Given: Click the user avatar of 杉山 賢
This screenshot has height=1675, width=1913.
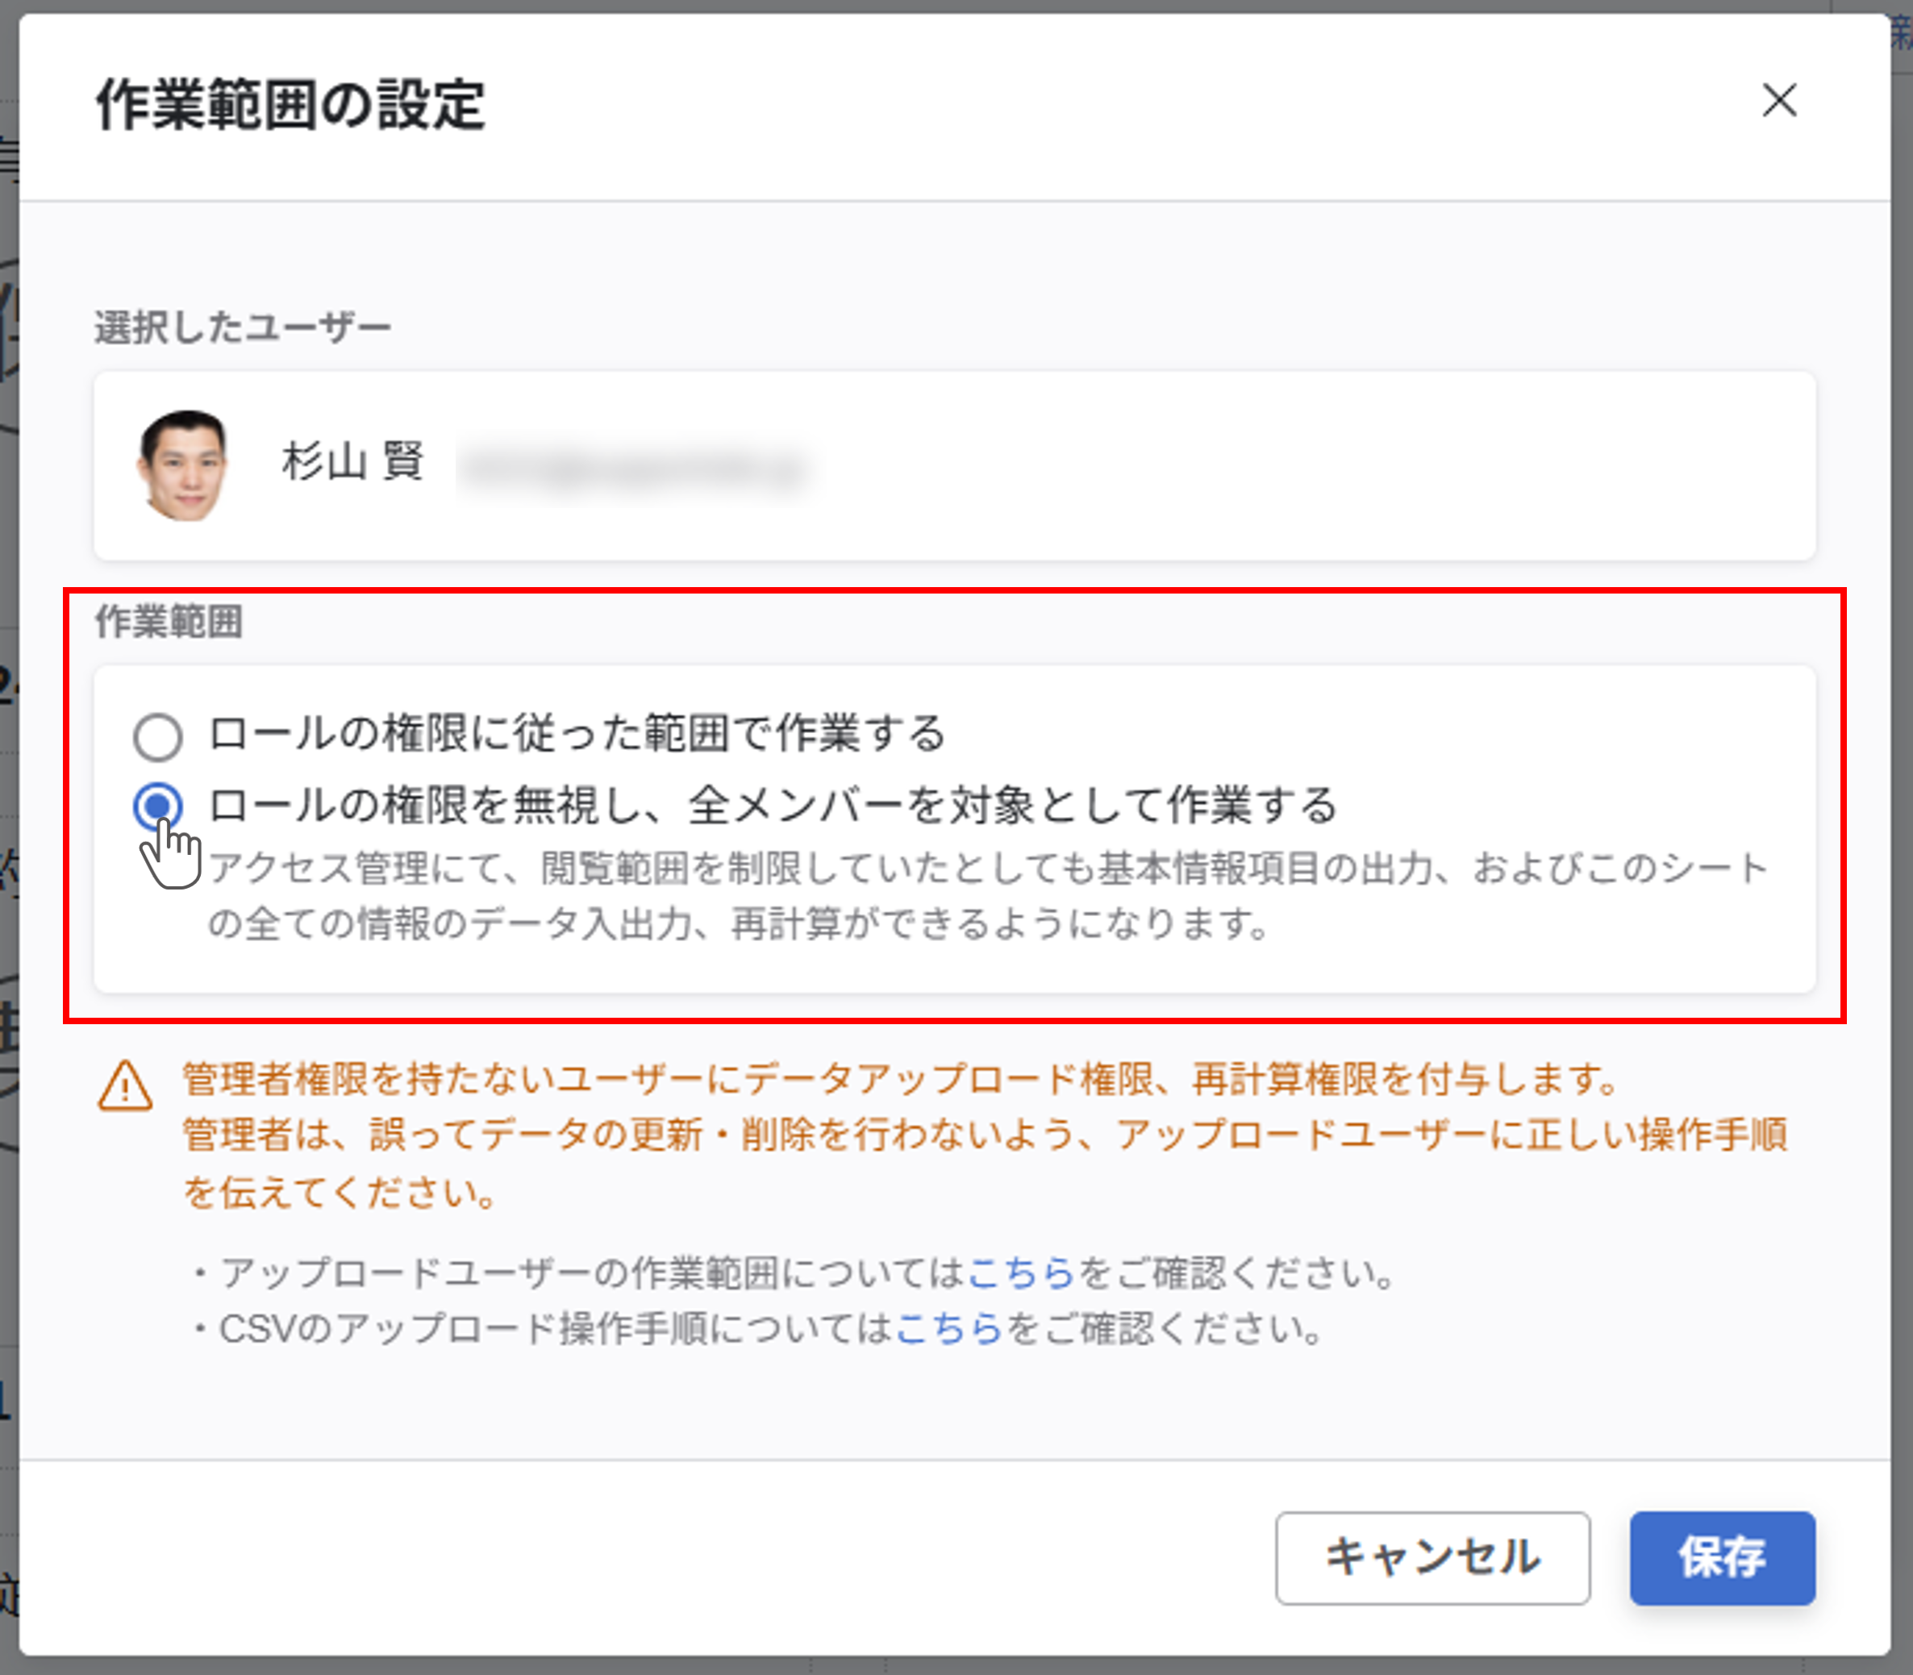Looking at the screenshot, I should click(183, 465).
